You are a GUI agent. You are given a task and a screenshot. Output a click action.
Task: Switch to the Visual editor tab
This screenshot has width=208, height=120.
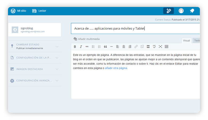point(186,41)
